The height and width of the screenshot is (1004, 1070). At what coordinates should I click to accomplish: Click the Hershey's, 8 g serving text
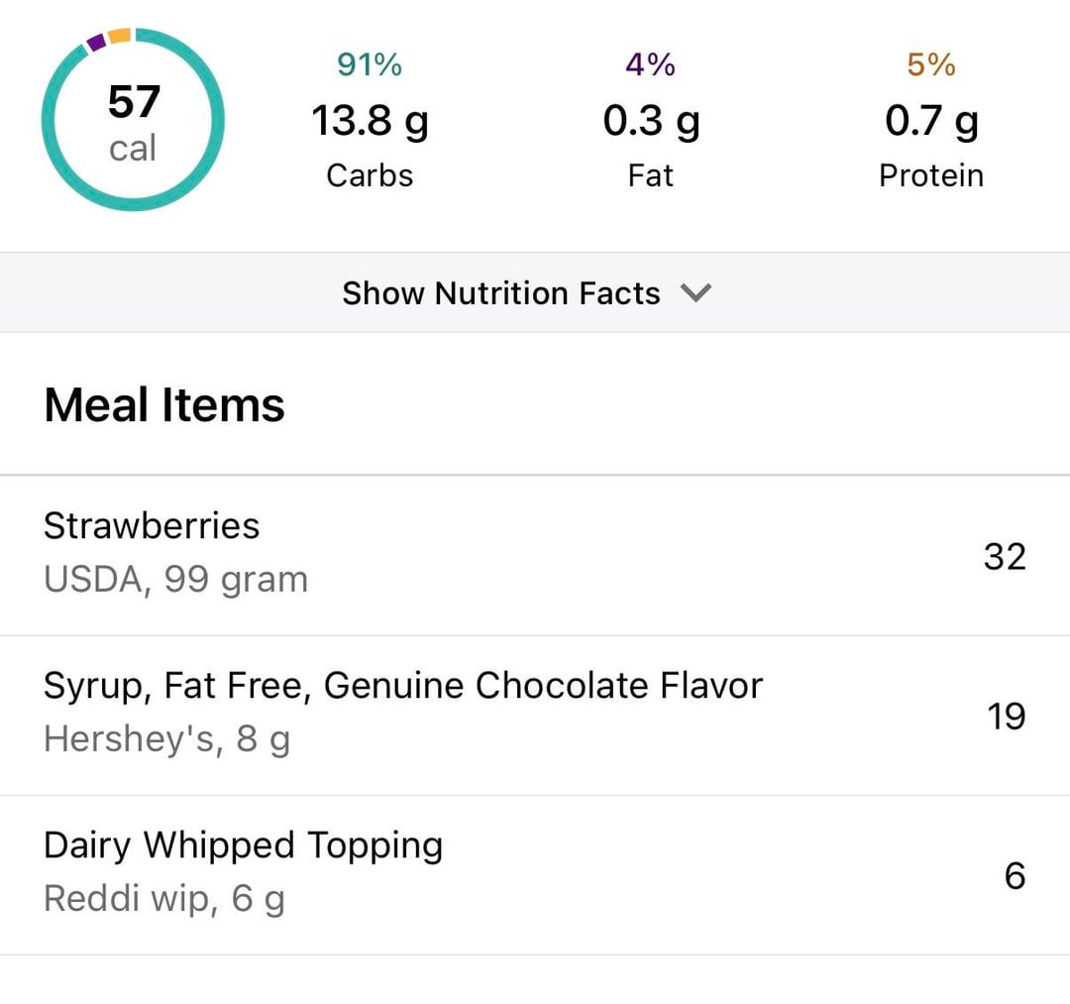coord(166,739)
